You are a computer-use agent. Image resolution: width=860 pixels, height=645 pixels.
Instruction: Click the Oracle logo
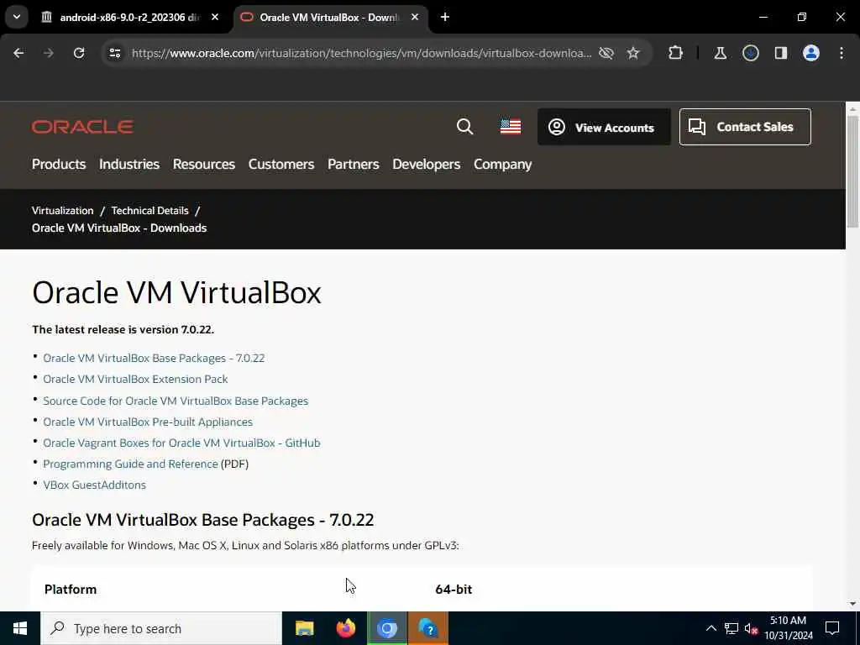pyautogui.click(x=82, y=127)
